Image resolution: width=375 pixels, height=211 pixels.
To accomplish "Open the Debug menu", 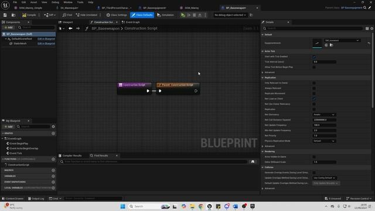I will click(x=55, y=2).
